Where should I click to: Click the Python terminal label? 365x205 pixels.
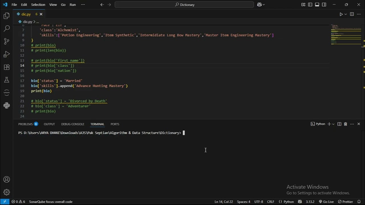coord(318,124)
